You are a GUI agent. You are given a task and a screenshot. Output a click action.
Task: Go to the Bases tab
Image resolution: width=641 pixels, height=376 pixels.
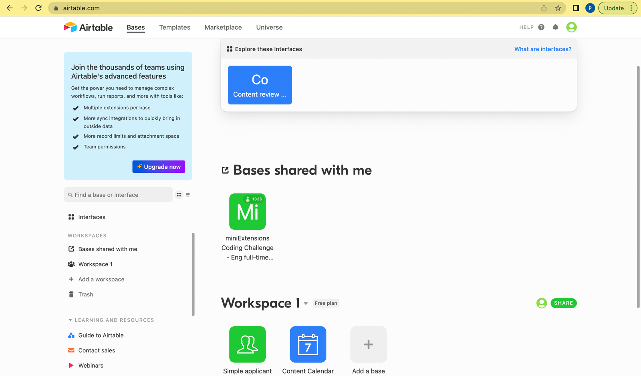point(136,27)
